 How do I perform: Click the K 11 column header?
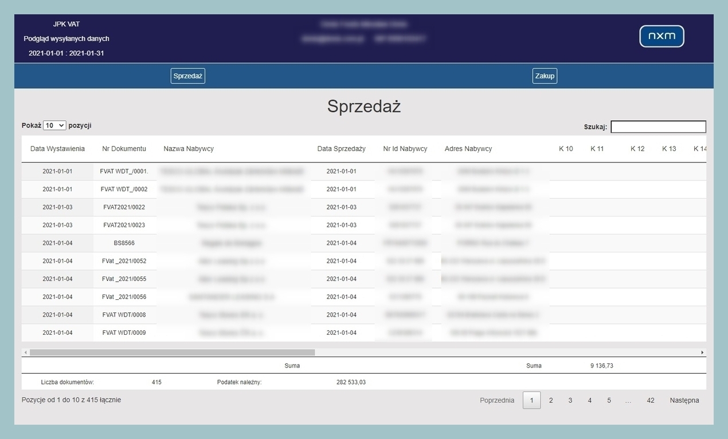point(597,149)
